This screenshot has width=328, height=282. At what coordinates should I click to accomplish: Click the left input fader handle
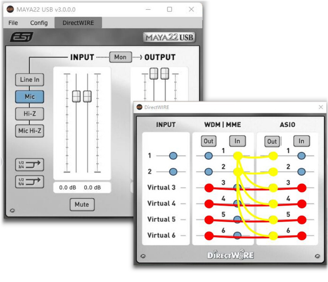tap(76, 96)
